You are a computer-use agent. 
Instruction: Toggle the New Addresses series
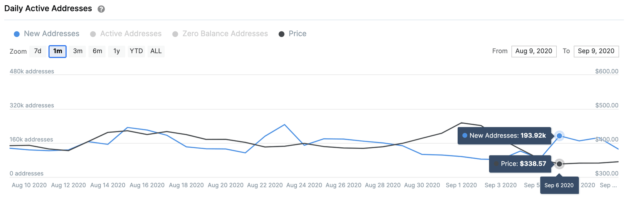pos(51,34)
